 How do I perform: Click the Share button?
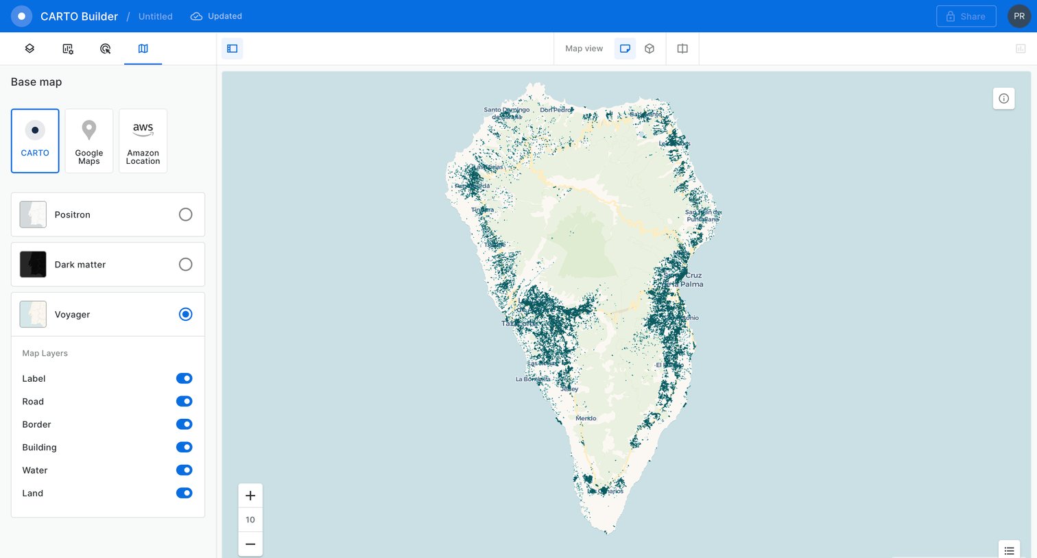966,16
